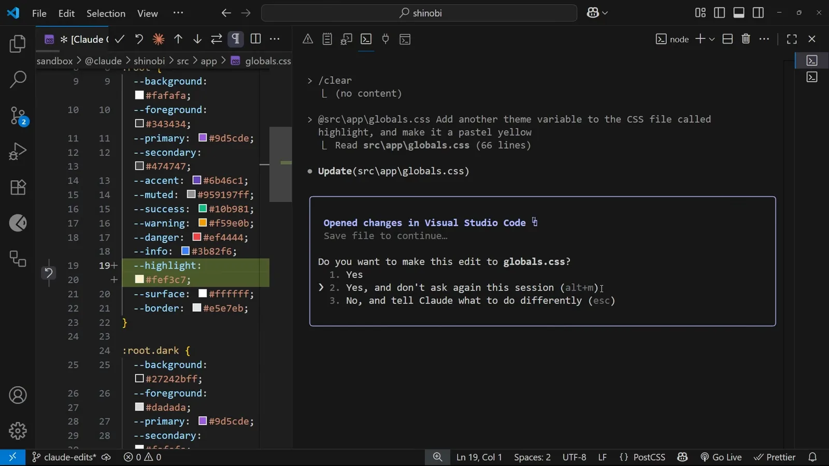Expand the launch profile dropdown chevron
The height and width of the screenshot is (466, 829).
(712, 39)
